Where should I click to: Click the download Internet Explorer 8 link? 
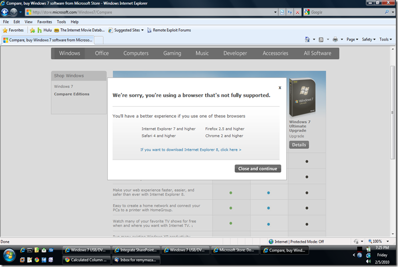pyautogui.click(x=191, y=150)
